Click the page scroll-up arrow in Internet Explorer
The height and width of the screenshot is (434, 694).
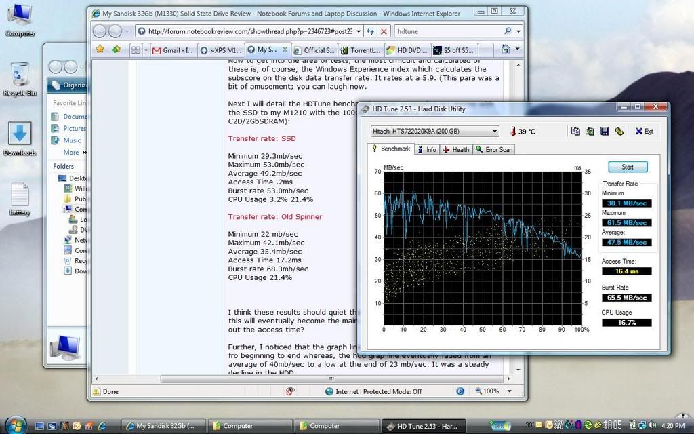pos(518,66)
